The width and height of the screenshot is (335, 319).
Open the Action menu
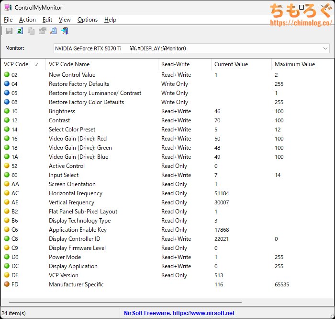(27, 20)
